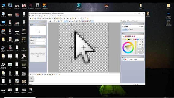Select the Move crosshair tool
Viewport: 174px width, 98px height.
coord(76,21)
